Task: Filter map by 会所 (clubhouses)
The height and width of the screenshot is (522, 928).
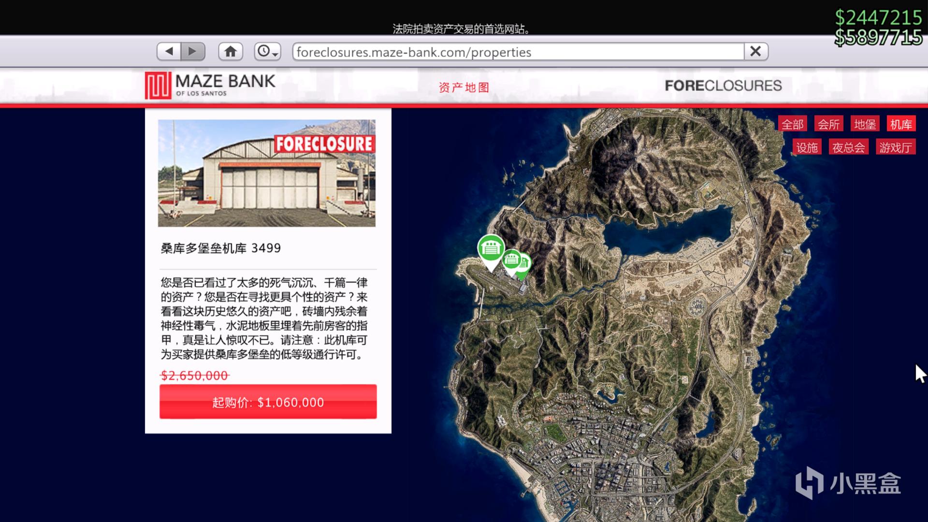Action: 828,124
